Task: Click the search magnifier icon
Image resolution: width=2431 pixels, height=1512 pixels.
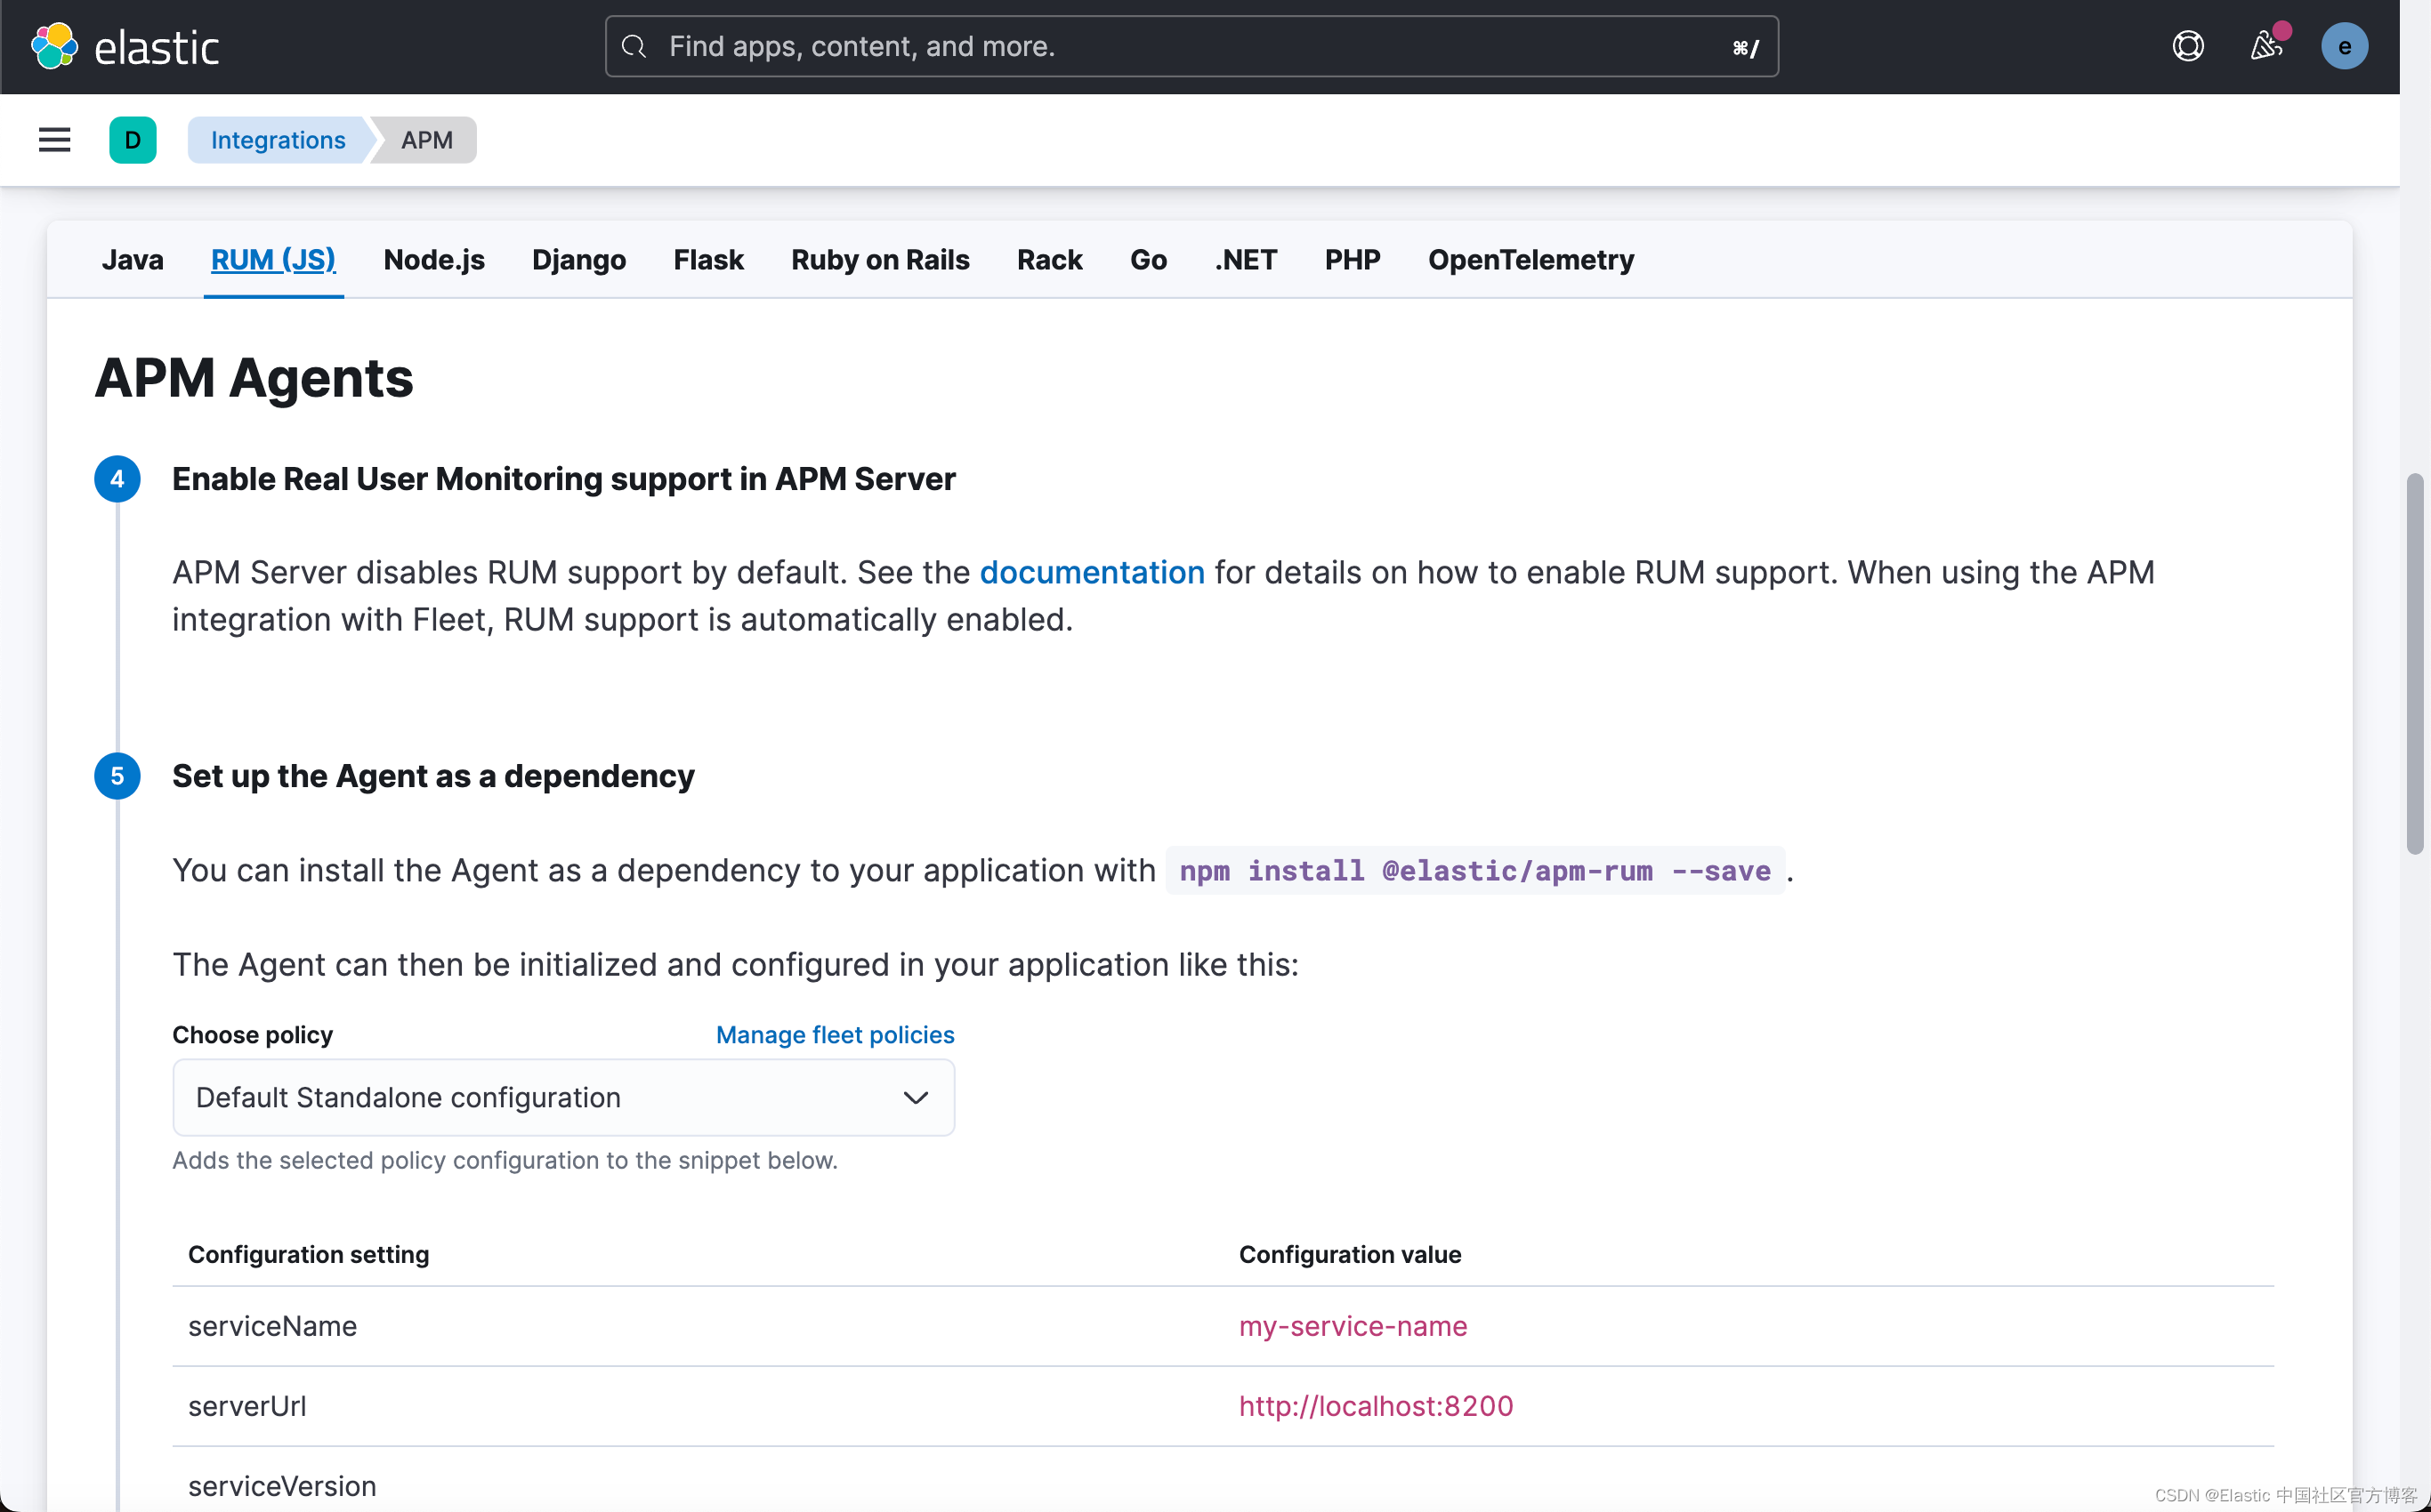Action: coord(634,46)
